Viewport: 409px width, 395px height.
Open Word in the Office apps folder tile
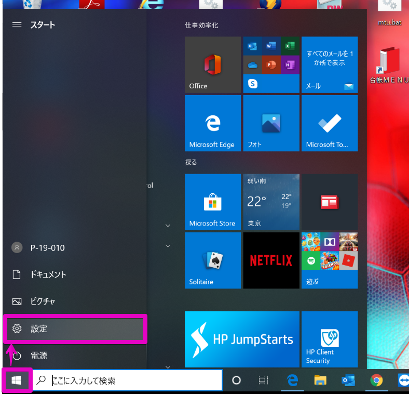(271, 46)
